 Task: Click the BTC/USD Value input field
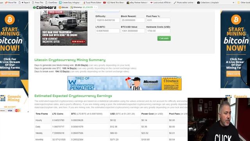pos(133,31)
